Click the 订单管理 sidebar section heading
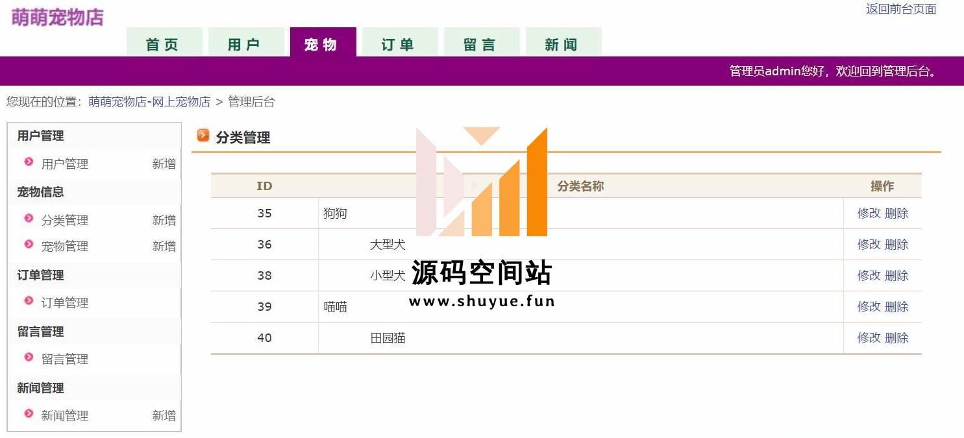The width and height of the screenshot is (964, 438). click(x=40, y=275)
